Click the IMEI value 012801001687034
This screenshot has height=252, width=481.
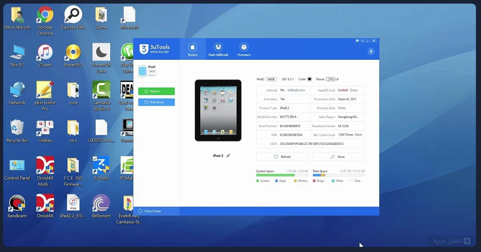click(x=291, y=135)
